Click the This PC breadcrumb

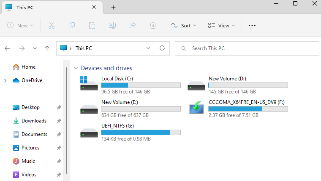(84, 48)
